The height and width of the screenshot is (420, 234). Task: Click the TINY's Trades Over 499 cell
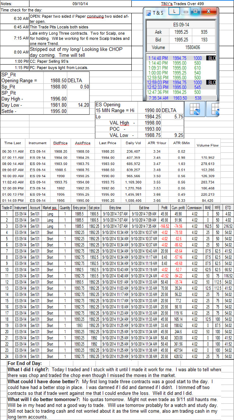click(x=182, y=4)
